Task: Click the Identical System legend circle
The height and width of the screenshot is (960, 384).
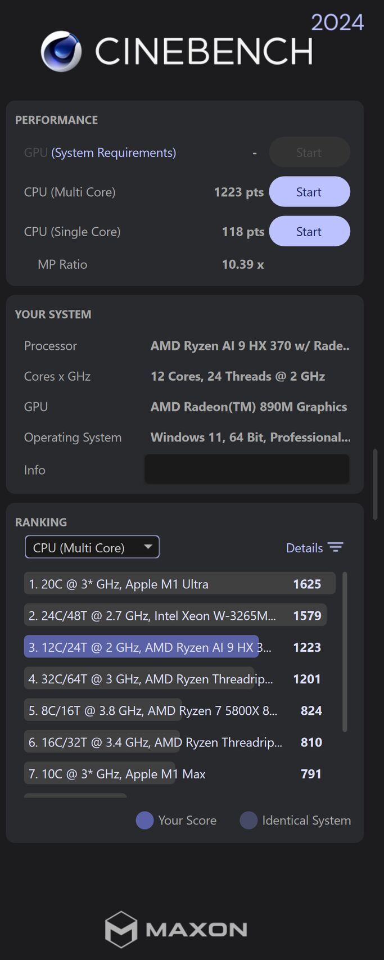Action: [x=248, y=821]
